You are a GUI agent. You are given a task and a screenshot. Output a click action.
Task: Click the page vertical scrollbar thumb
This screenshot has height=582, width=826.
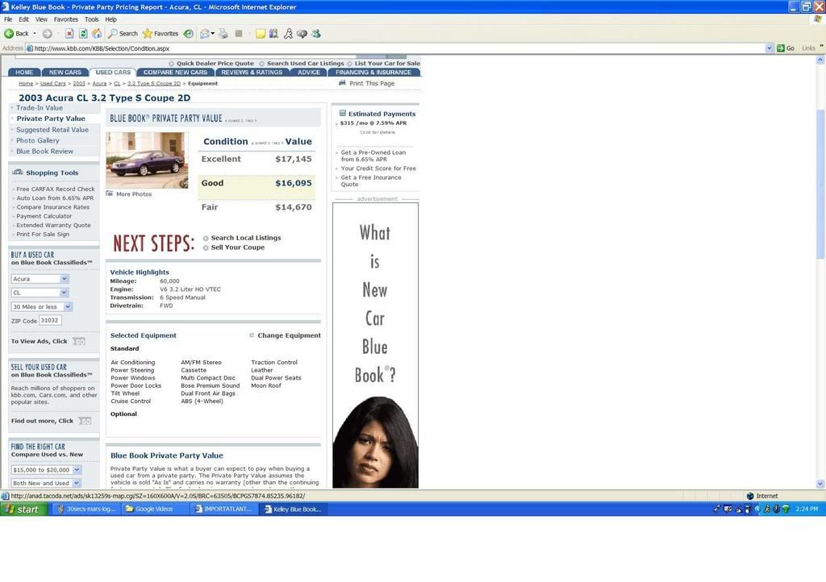click(x=820, y=184)
